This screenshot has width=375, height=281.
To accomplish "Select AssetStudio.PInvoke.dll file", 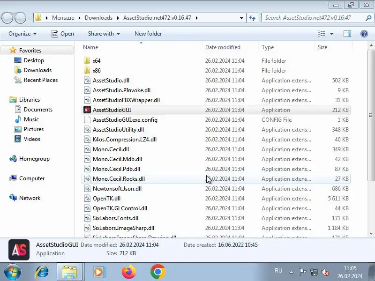I will [x=216, y=90].
